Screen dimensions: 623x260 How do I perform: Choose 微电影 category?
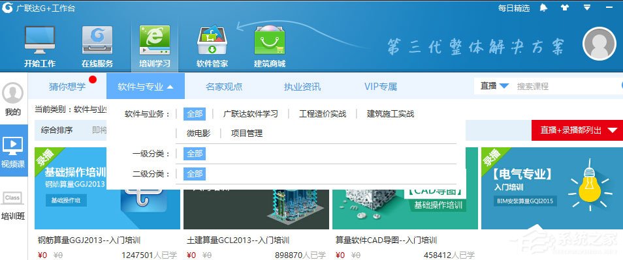point(199,134)
